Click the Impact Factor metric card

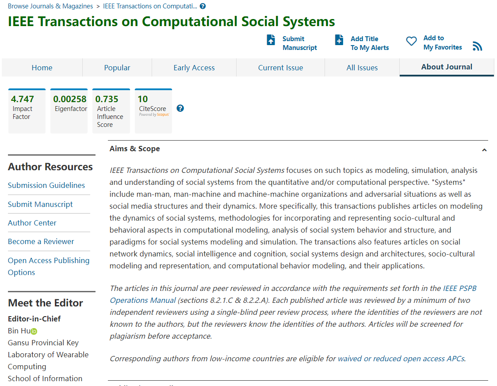(x=27, y=111)
